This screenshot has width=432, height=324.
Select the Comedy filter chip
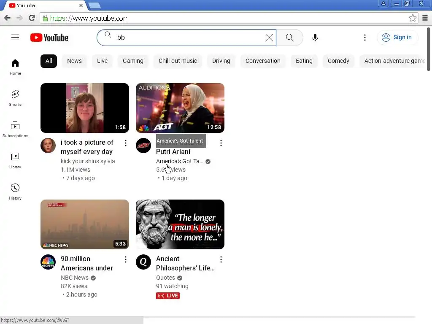tap(338, 61)
